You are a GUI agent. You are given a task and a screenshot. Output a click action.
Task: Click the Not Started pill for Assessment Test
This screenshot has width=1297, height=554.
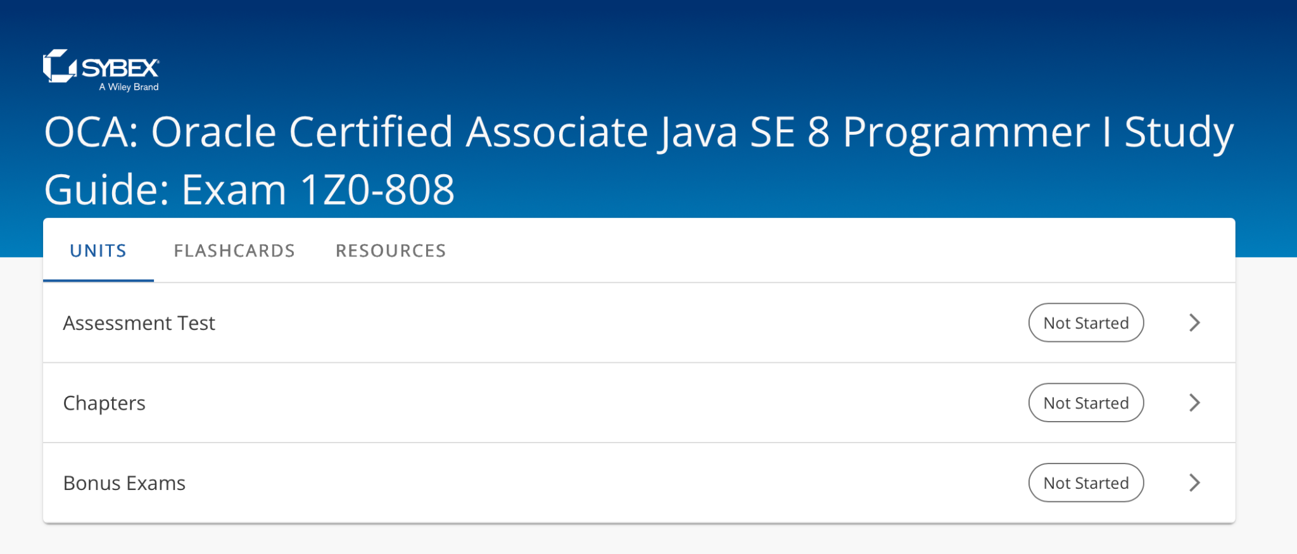point(1085,323)
